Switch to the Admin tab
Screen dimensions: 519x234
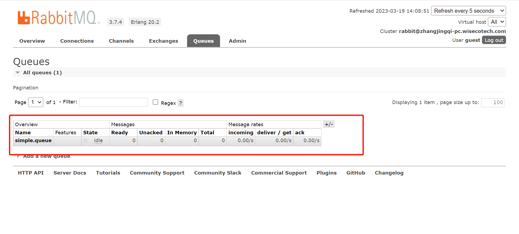(x=238, y=41)
